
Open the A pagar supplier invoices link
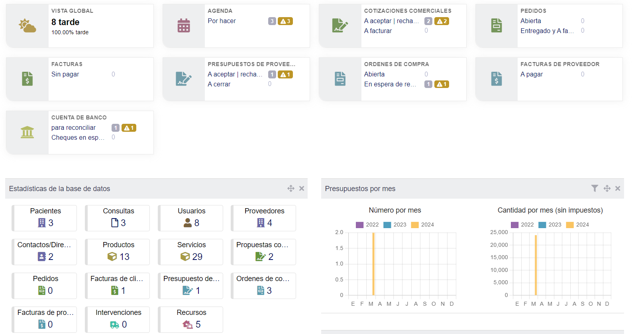[532, 74]
